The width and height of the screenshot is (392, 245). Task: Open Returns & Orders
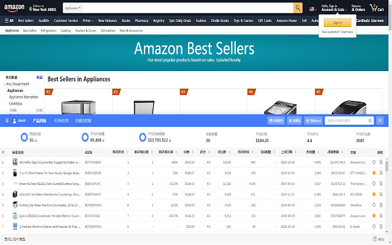[358, 8]
